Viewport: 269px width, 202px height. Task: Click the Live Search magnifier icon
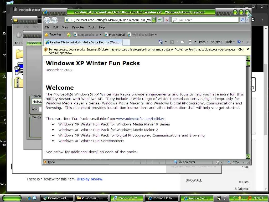pyautogui.click(x=242, y=20)
